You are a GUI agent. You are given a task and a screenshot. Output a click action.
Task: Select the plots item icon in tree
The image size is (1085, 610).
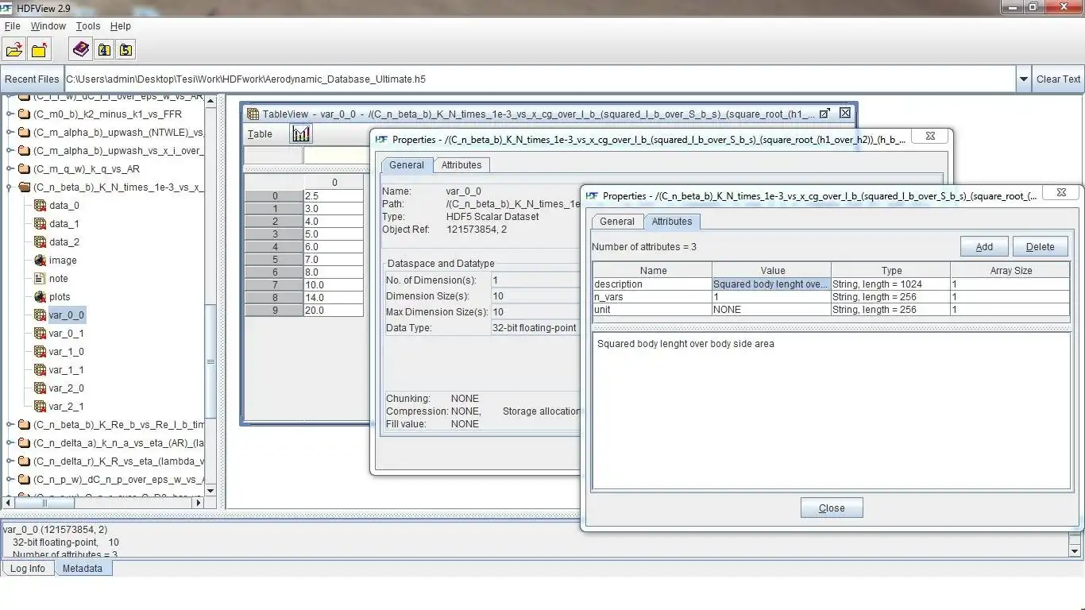coord(41,297)
